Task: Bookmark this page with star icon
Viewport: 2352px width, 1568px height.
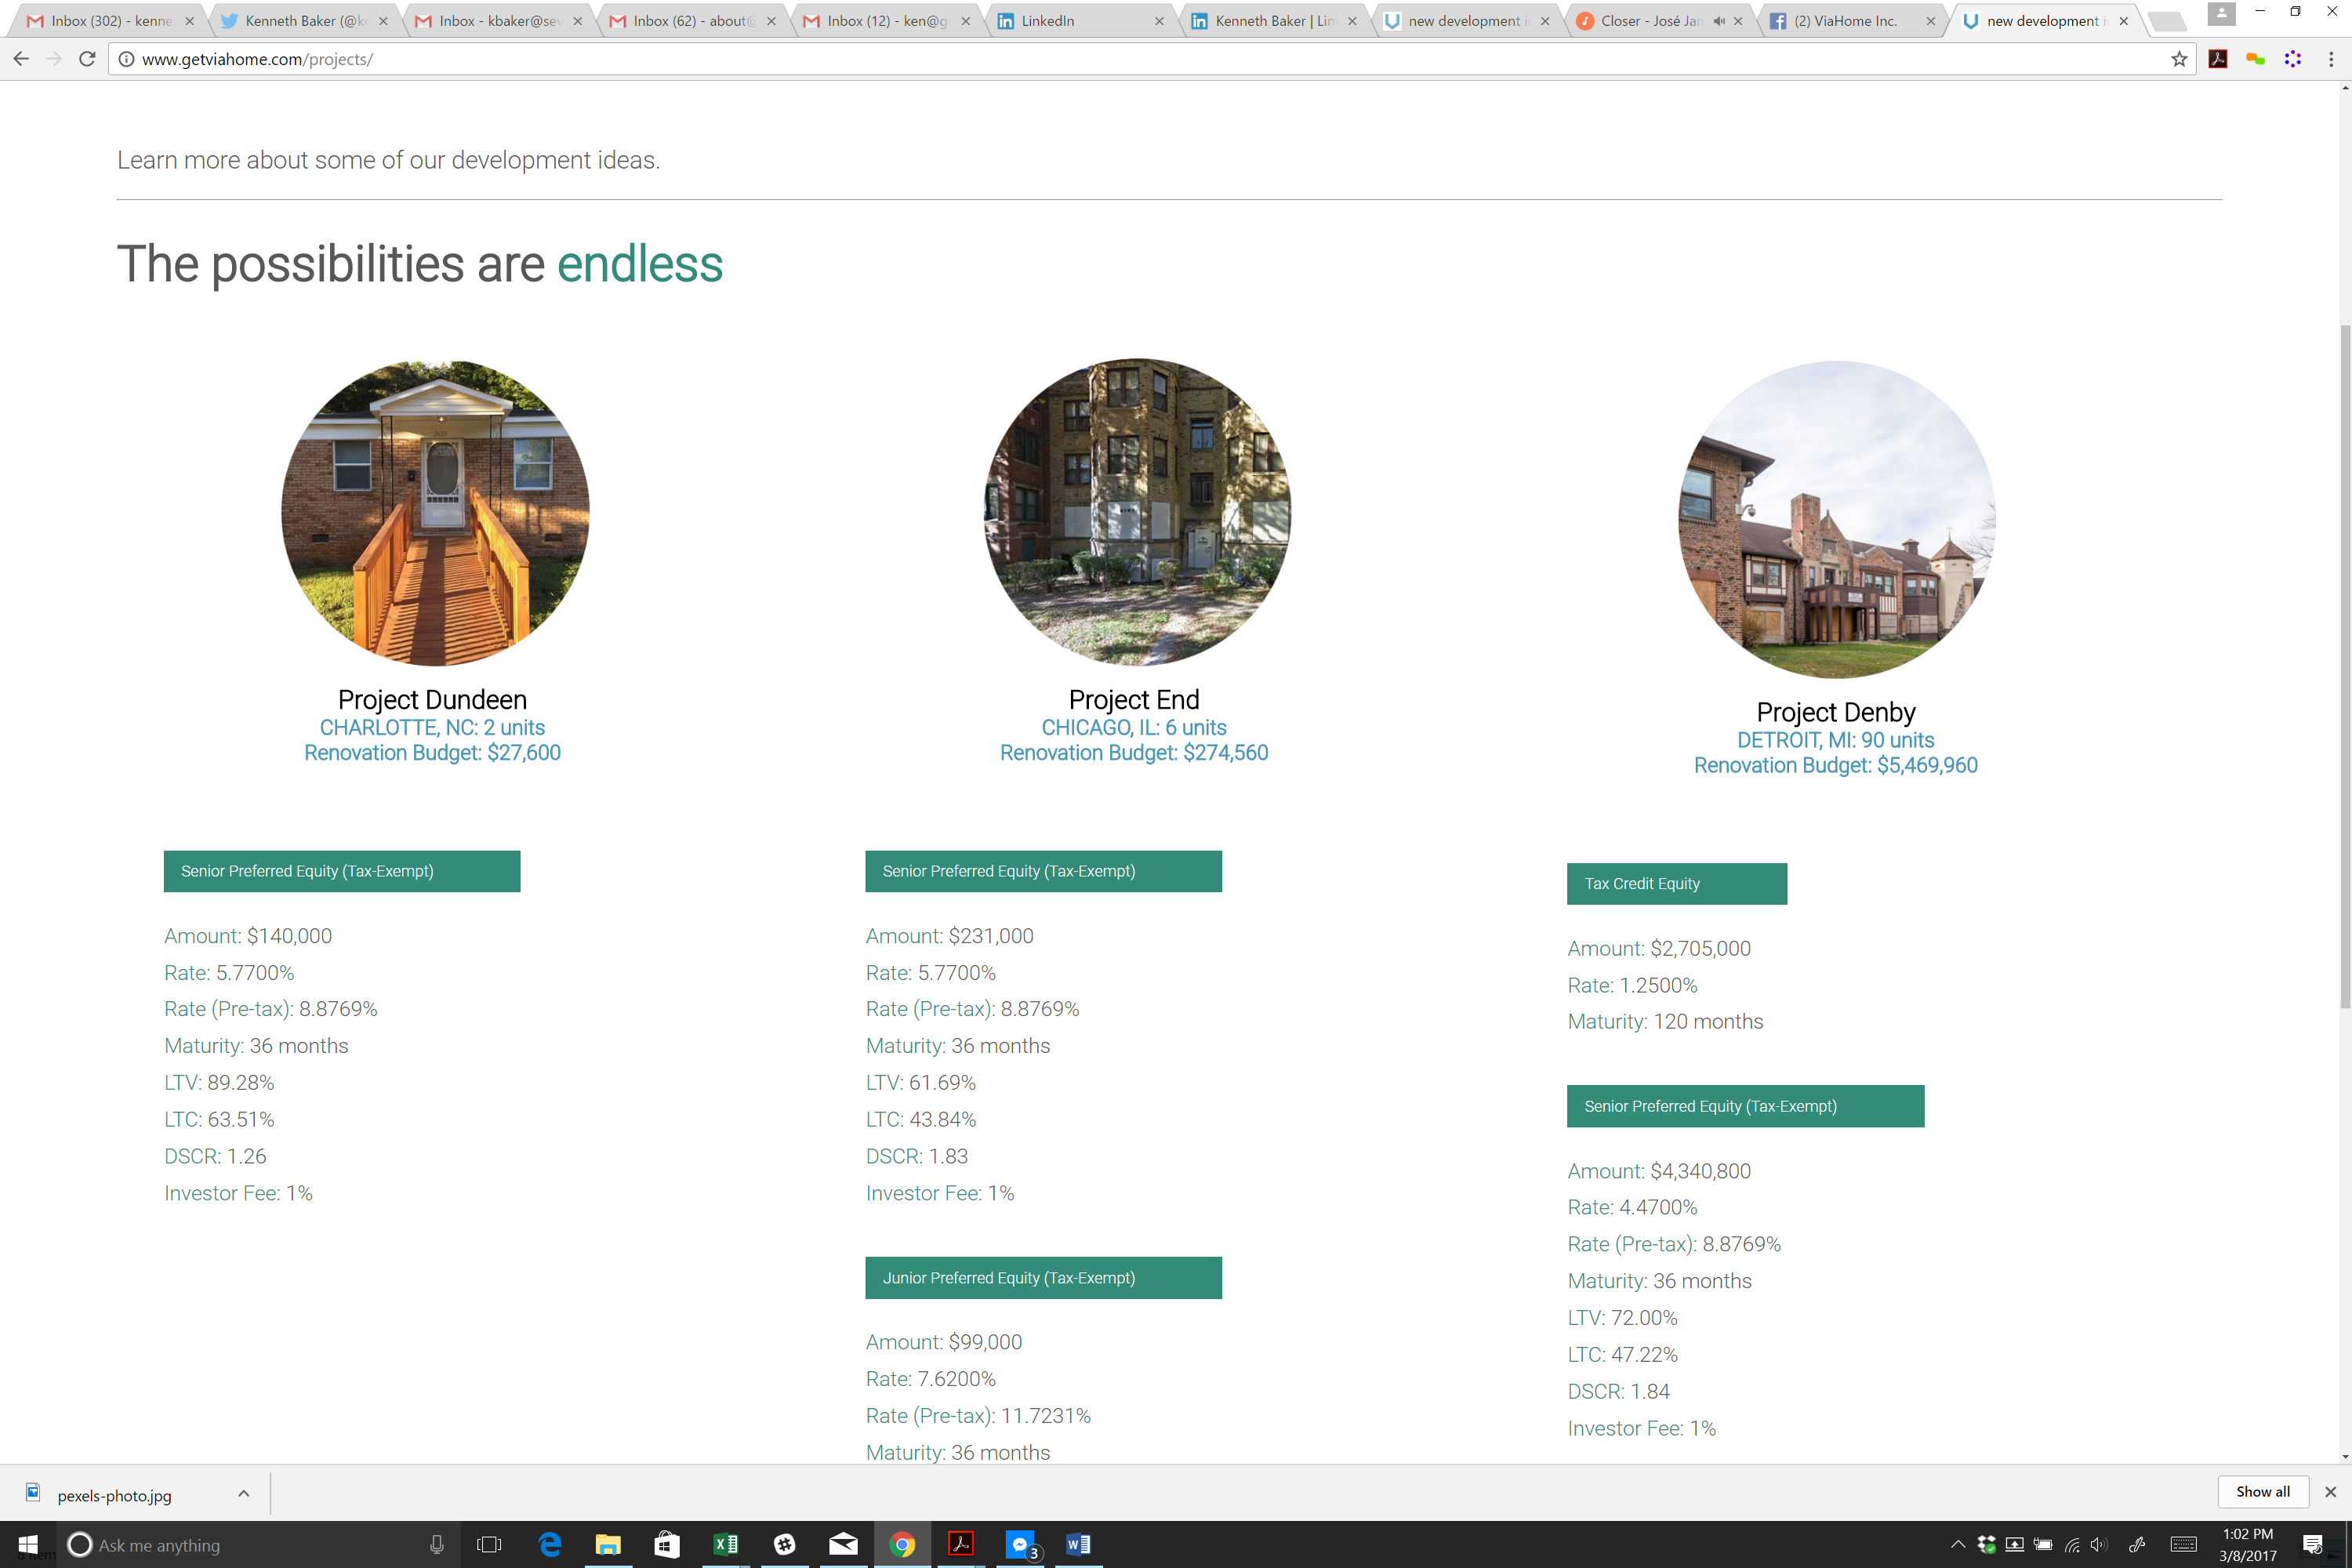Action: pos(2179,59)
